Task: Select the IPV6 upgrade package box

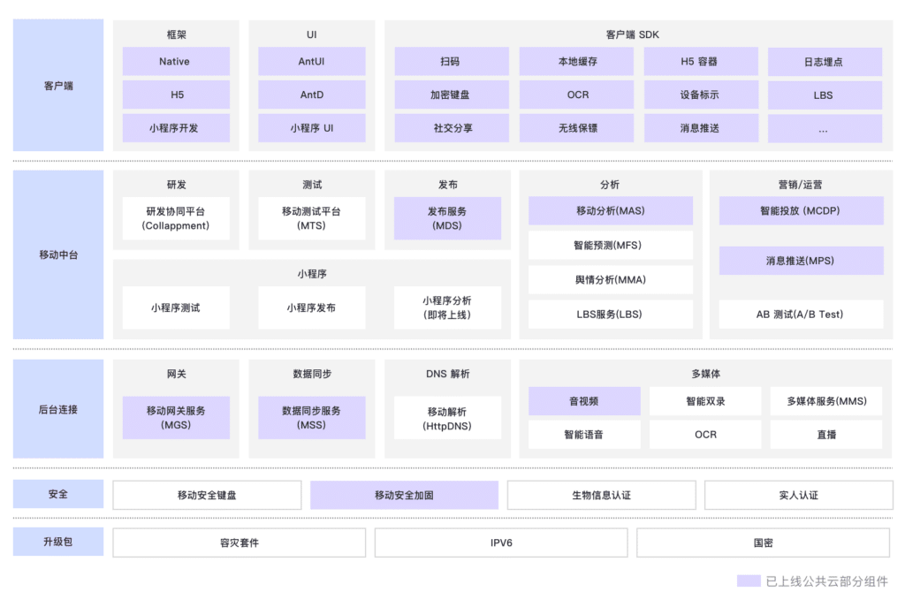Action: tap(501, 543)
